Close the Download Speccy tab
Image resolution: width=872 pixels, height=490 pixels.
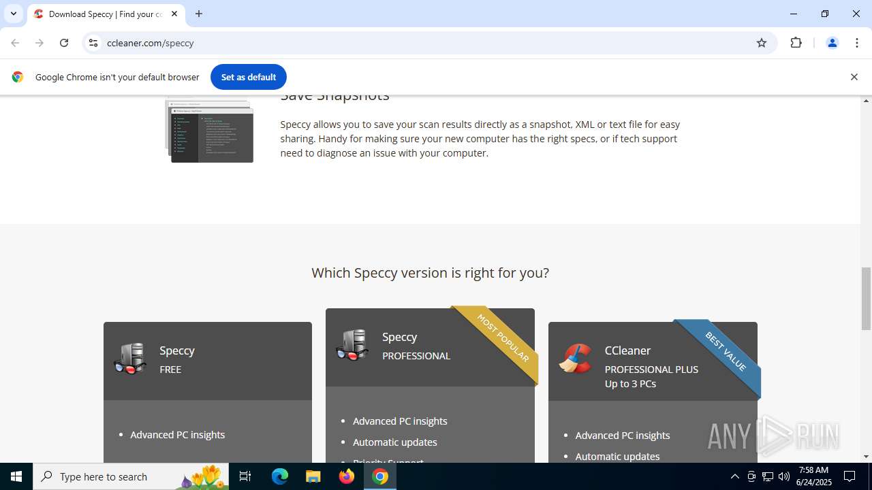tap(174, 14)
